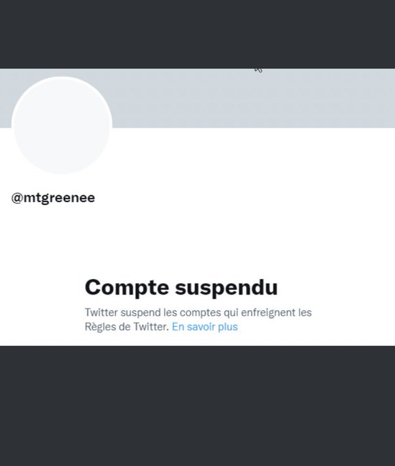Click the dark area below the notice
This screenshot has width=395, height=466.
coord(197,406)
